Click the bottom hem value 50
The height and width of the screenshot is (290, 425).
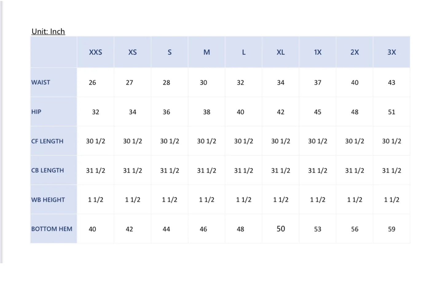[x=281, y=229]
